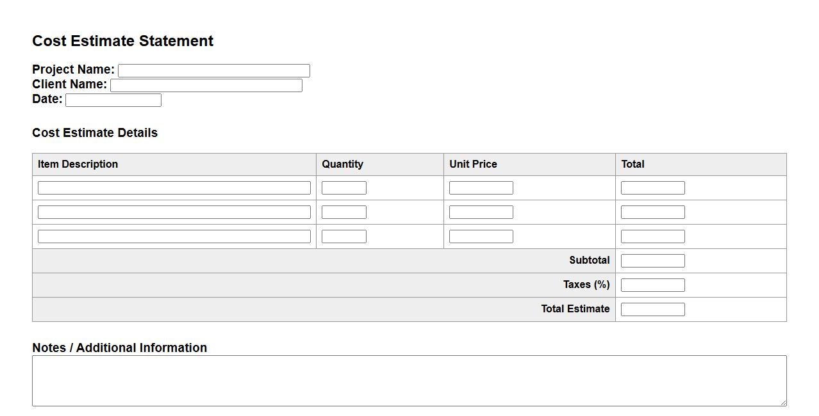Click first row Item Description field
The height and width of the screenshot is (416, 819).
click(x=174, y=188)
